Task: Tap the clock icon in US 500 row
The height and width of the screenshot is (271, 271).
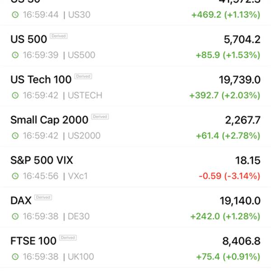Action: coord(15,55)
